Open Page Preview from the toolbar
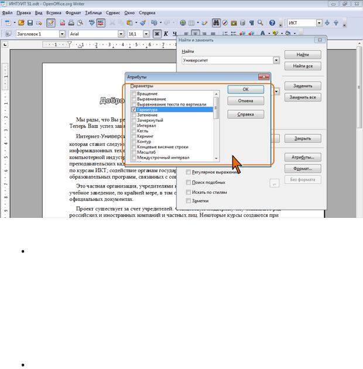The width and height of the screenshot is (363, 369). [x=80, y=23]
